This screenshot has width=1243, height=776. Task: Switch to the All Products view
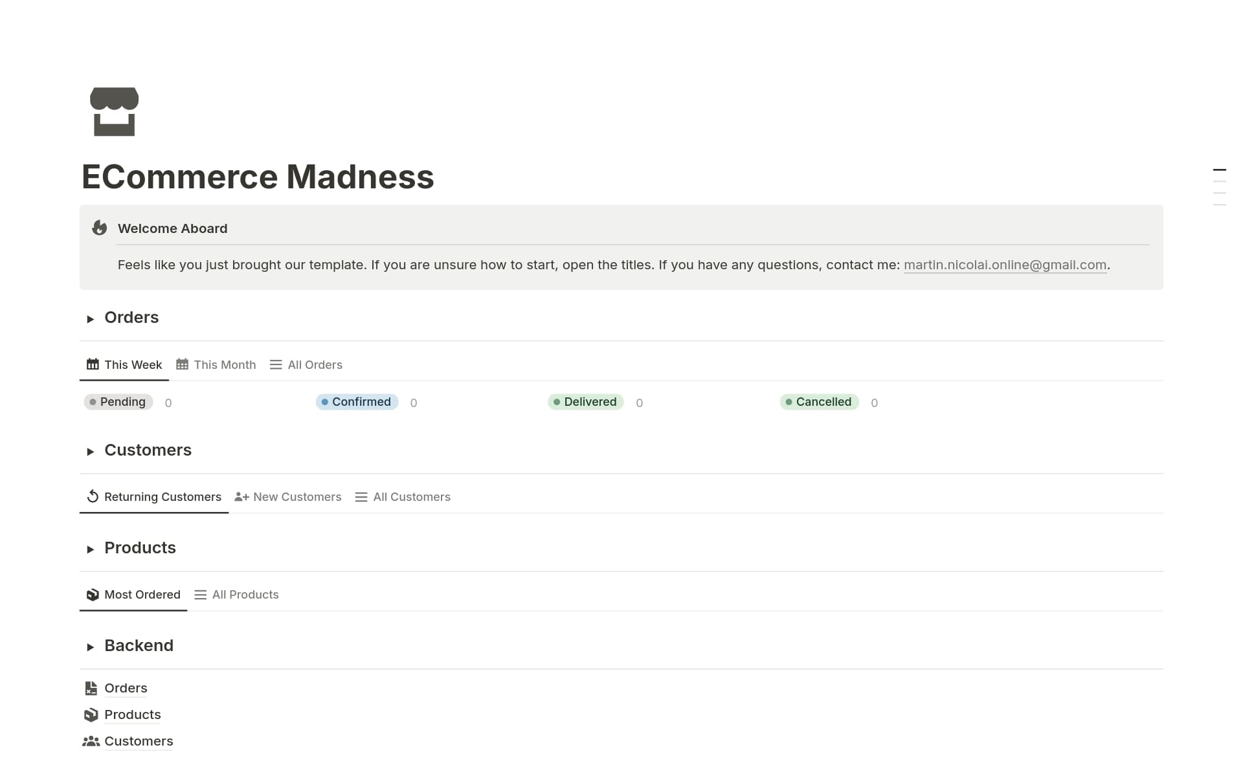(x=245, y=594)
